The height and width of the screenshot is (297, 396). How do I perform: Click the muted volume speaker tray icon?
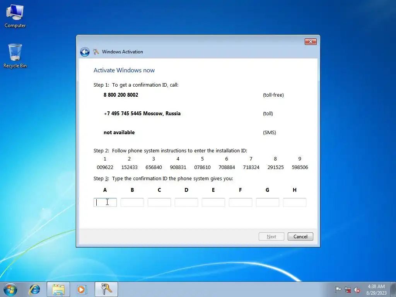coord(357,290)
